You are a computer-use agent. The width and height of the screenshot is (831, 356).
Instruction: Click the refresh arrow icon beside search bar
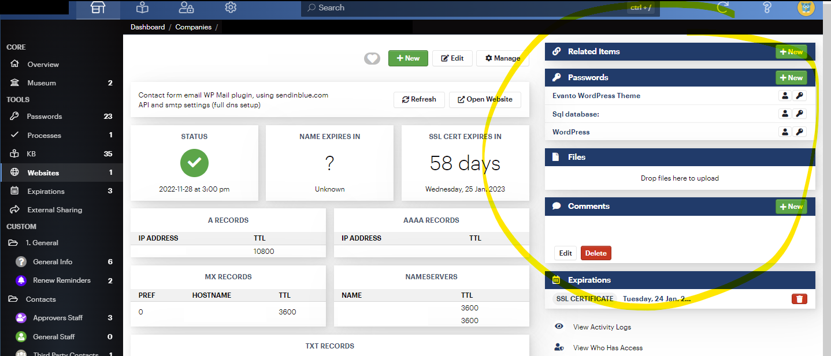click(x=722, y=8)
